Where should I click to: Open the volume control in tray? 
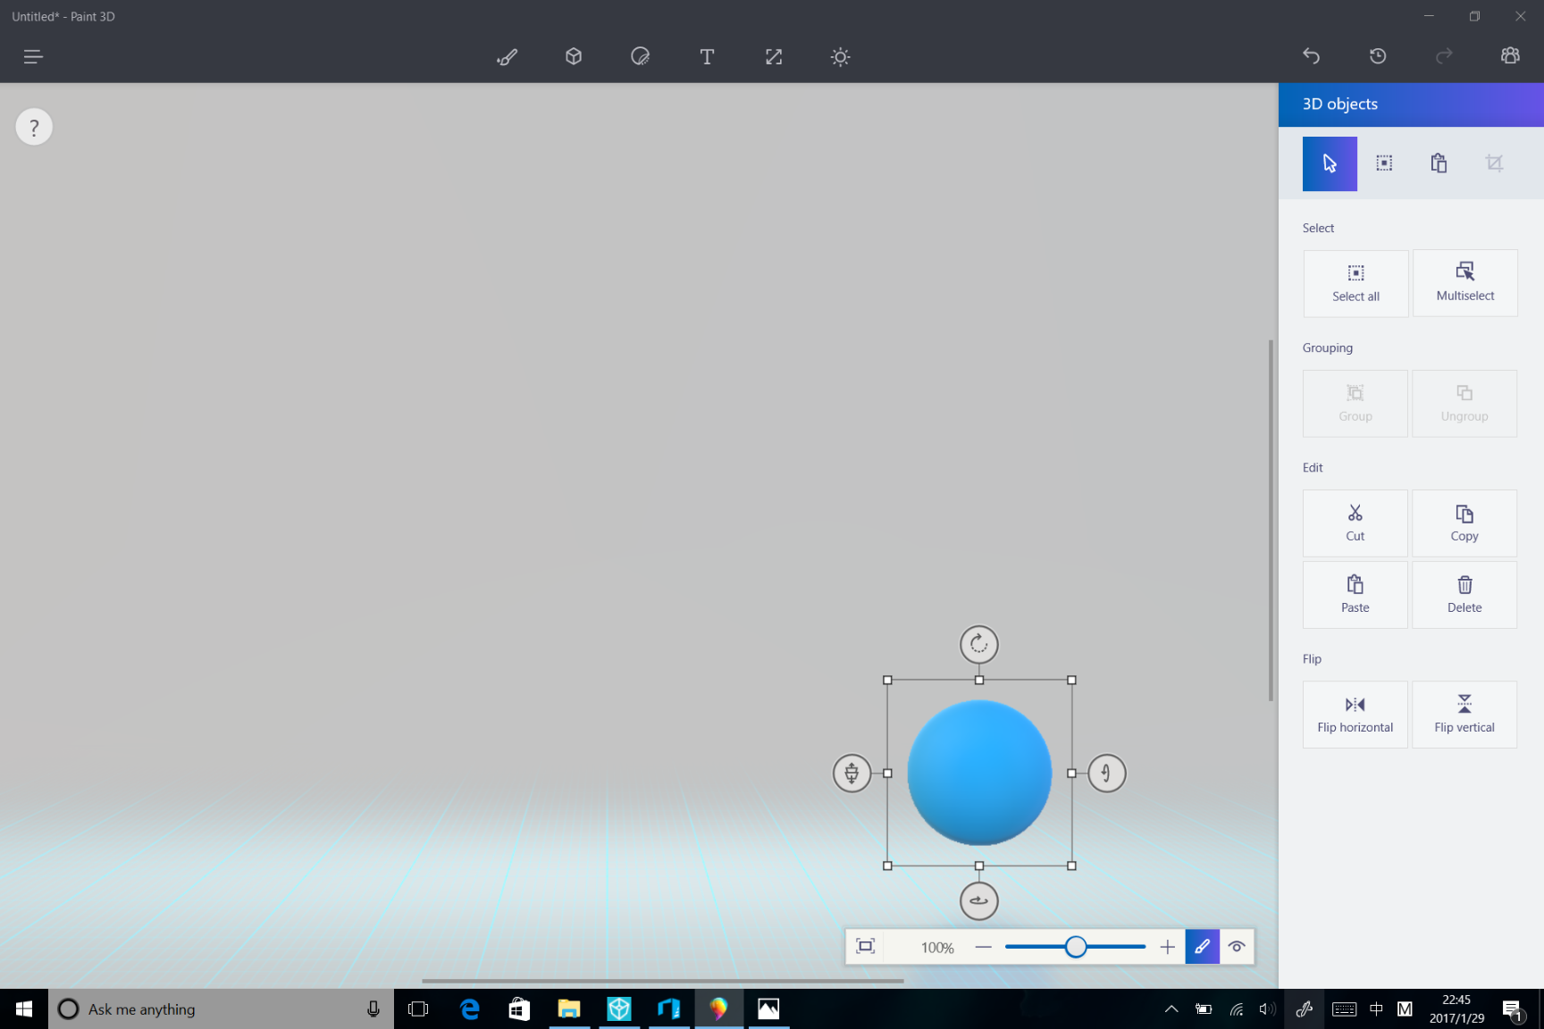click(x=1267, y=1009)
